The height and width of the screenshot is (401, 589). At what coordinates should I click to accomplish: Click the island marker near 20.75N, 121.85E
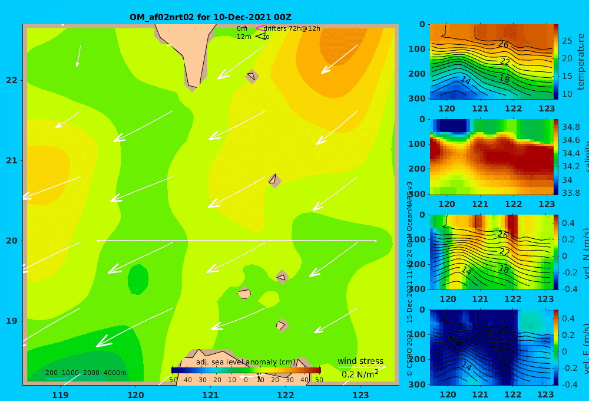click(274, 180)
